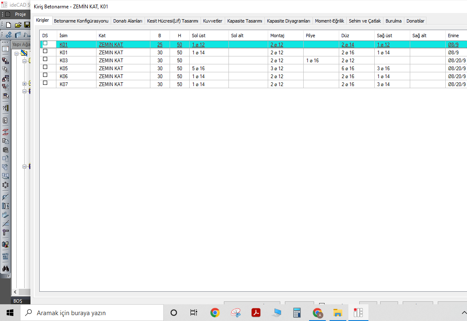Expand the plus-marked node in the Yapı Ağacı tree

pos(24,84)
